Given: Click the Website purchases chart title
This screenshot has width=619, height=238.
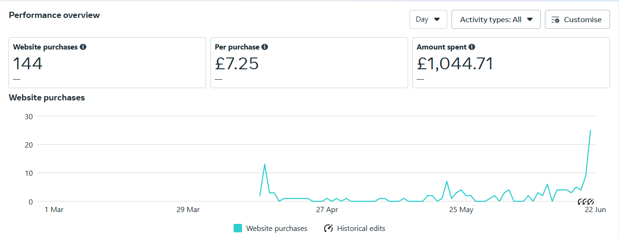Looking at the screenshot, I should coord(47,98).
